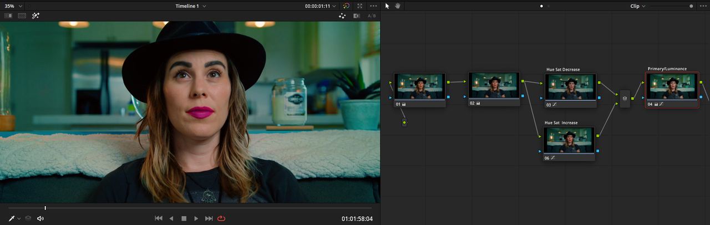This screenshot has width=710, height=225.
Task: Mute the viewer audio speaker icon
Action: (x=40, y=218)
